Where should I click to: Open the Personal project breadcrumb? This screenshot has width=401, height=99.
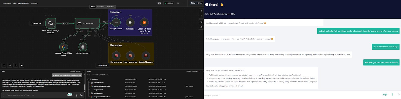[7, 3]
